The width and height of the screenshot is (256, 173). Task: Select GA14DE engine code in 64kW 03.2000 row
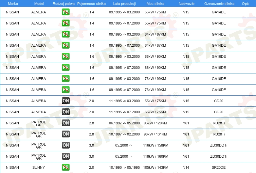219,34
